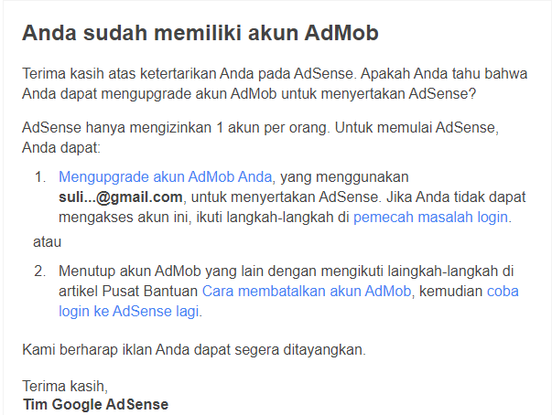
Task: Click the word "kemudian" in second option
Action: 450,292
